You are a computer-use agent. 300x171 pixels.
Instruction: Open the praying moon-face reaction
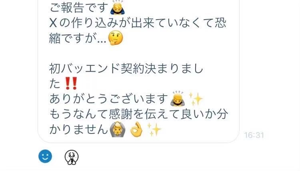[72, 157]
